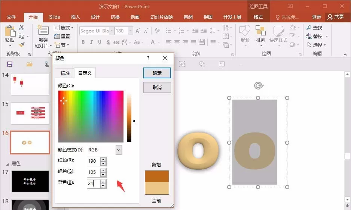This screenshot has height=210, width=351.
Task: Click the Save icon in quick toolbar
Action: (x=10, y=64)
